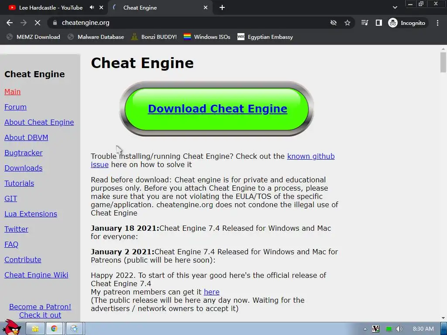Open the Forum sidebar link

click(15, 107)
